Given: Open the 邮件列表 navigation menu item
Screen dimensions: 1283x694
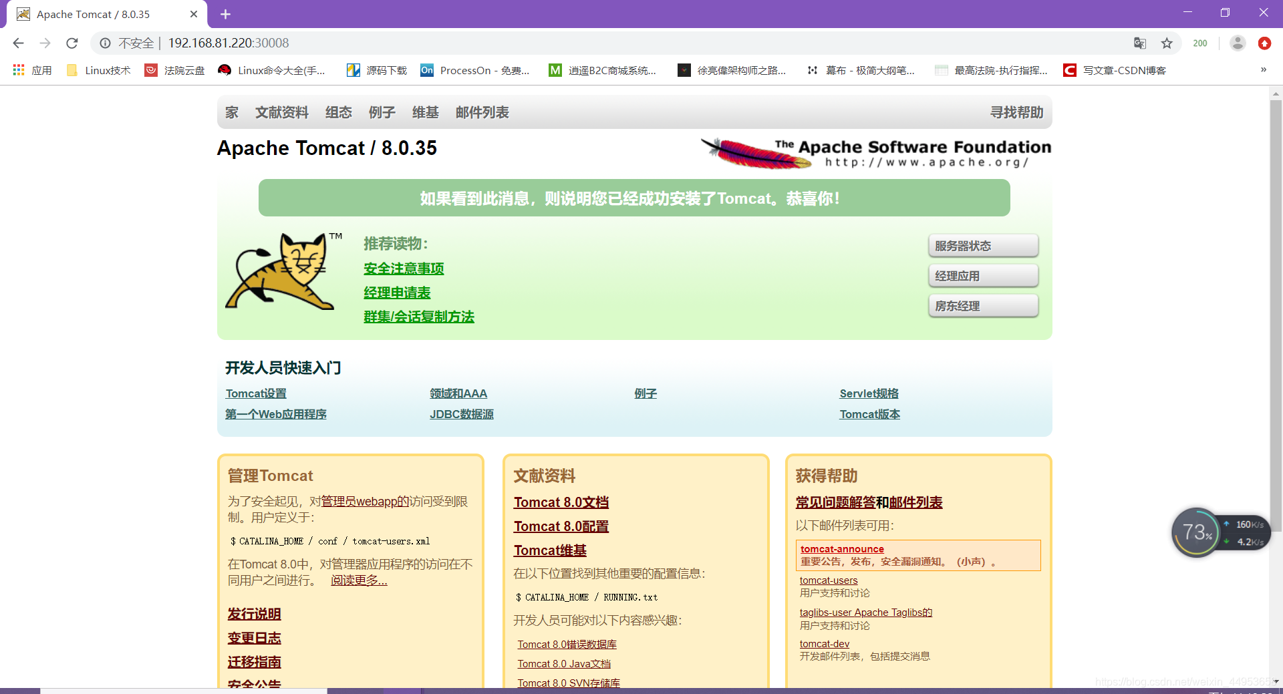Looking at the screenshot, I should pos(482,112).
